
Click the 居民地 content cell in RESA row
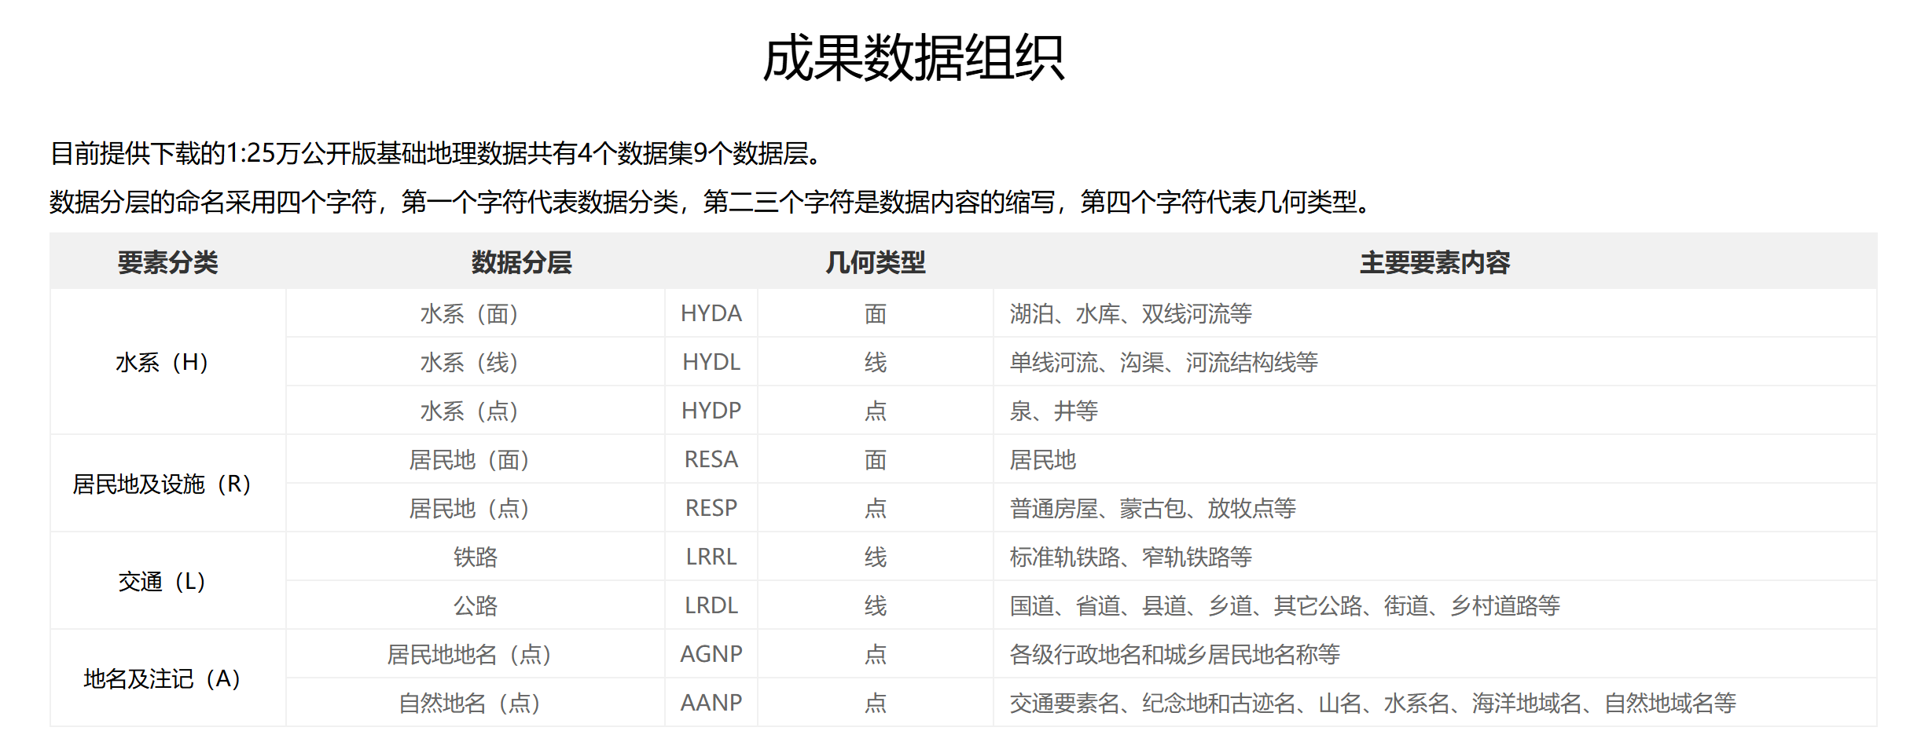[x=1435, y=459]
